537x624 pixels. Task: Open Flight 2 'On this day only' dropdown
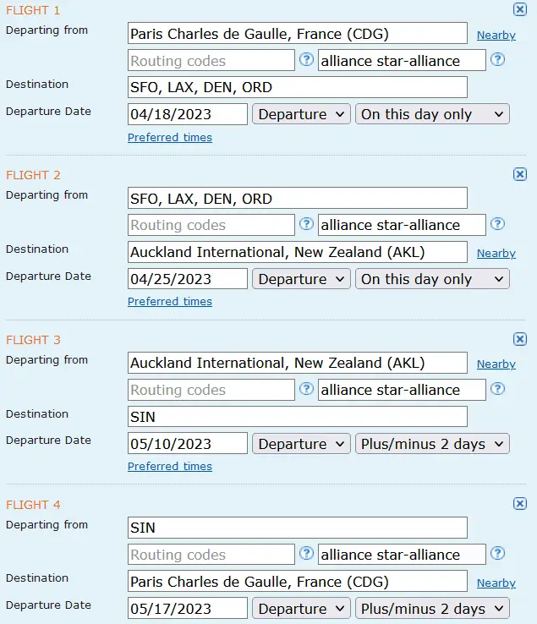pyautogui.click(x=432, y=279)
